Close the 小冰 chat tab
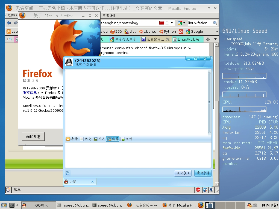The height and width of the screenshot is (209, 279). 92,181
